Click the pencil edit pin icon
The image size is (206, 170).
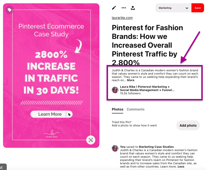[x=114, y=8]
